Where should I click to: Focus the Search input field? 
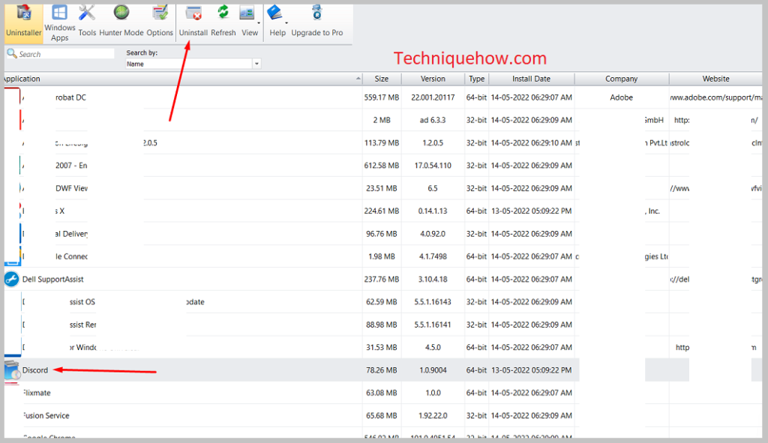pyautogui.click(x=66, y=54)
